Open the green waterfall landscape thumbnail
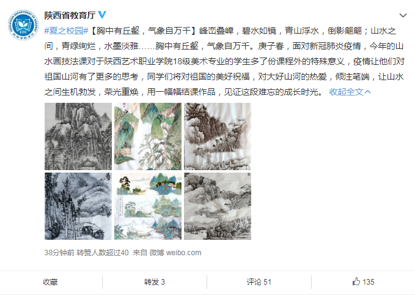The height and width of the screenshot is (295, 415). [148, 136]
